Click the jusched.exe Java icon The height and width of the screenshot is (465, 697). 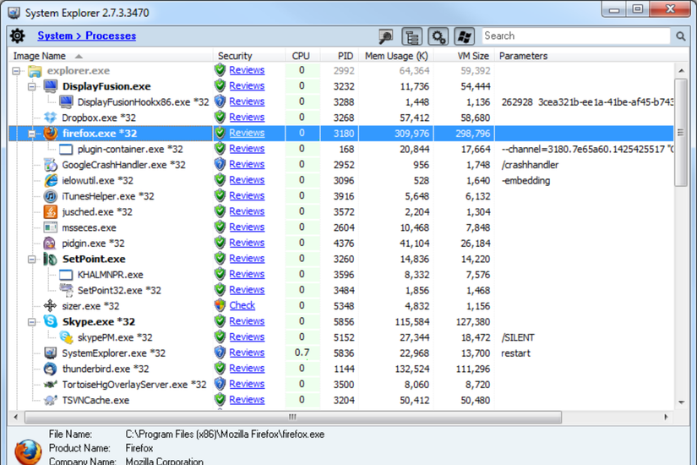[51, 212]
